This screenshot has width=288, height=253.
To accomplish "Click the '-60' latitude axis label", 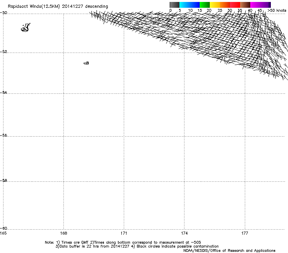I will (4, 228).
